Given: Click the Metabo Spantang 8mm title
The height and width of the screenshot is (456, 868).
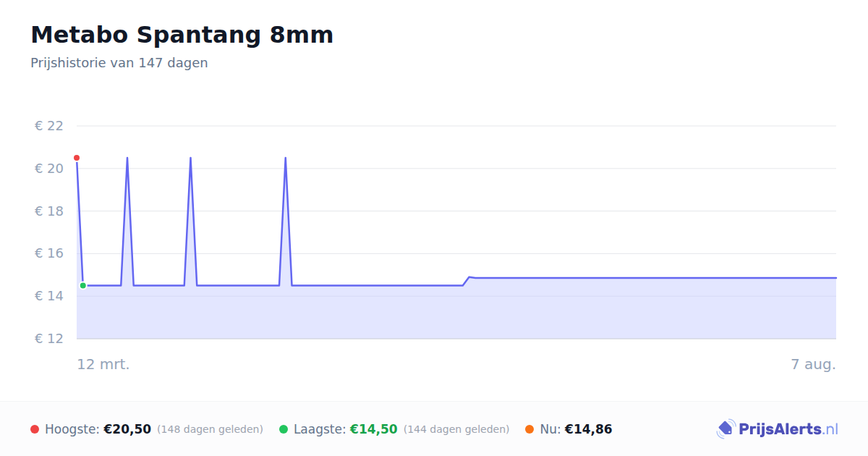Looking at the screenshot, I should pyautogui.click(x=182, y=35).
